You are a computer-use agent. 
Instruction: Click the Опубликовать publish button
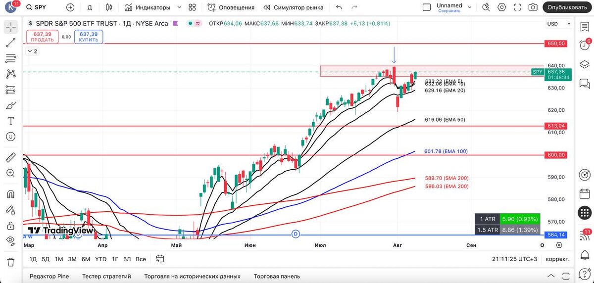pos(567,7)
